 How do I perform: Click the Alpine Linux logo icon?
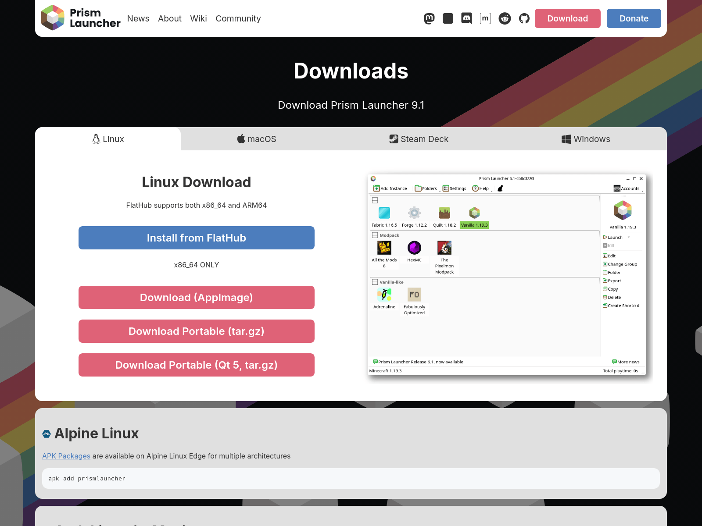(47, 434)
